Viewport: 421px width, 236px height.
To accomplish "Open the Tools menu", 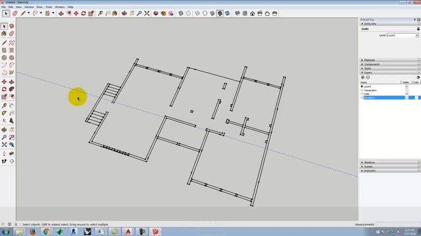I will (49, 7).
